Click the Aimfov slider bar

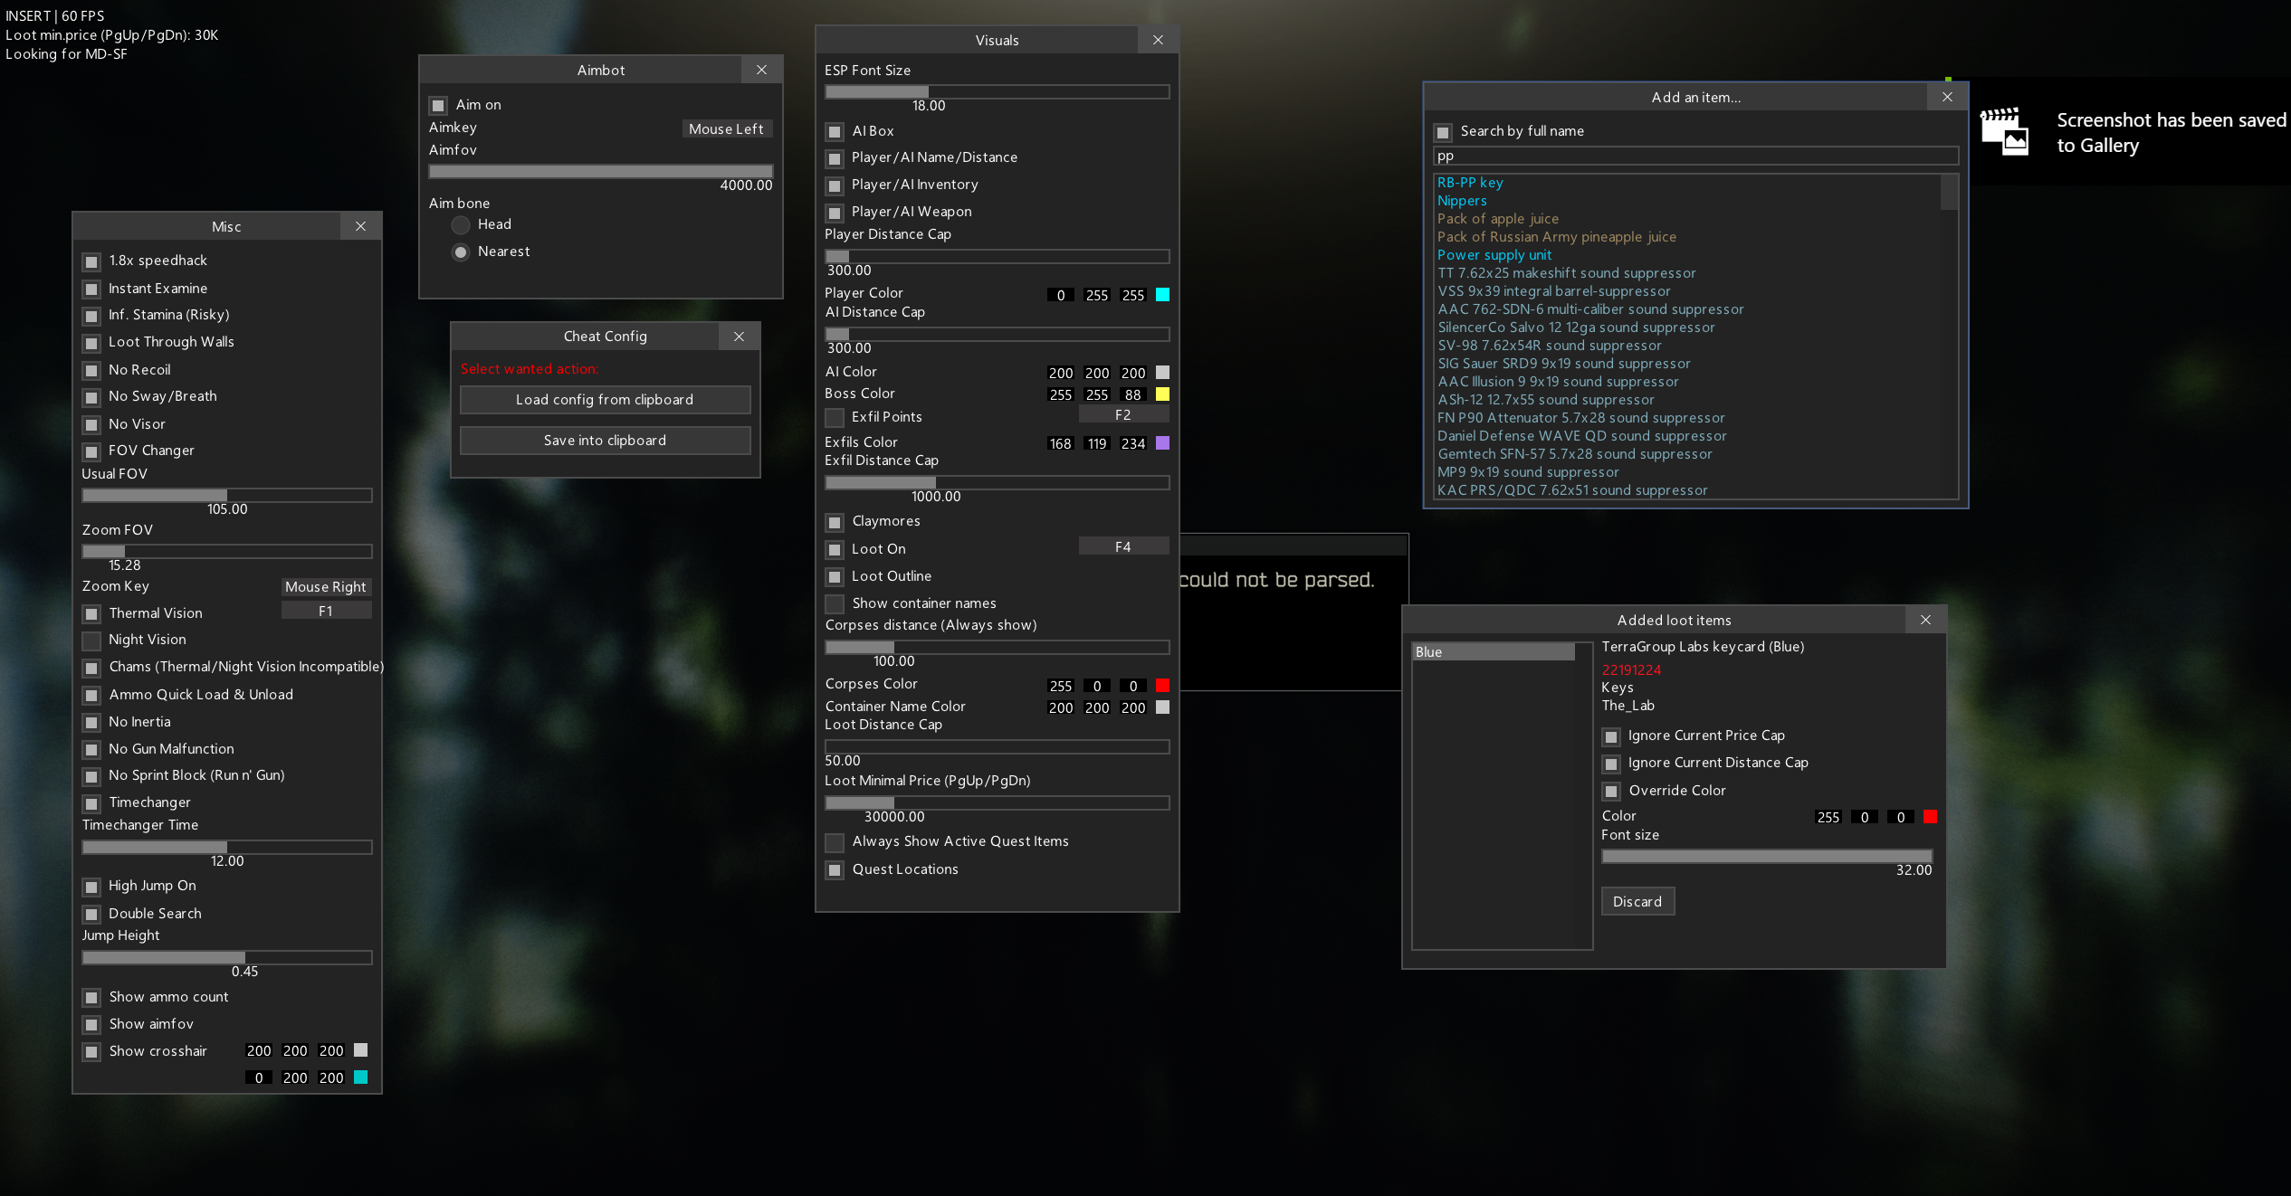(x=600, y=171)
